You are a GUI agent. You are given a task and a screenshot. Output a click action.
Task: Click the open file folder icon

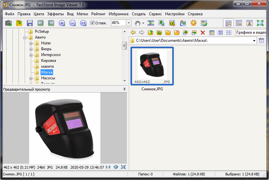(19, 23)
